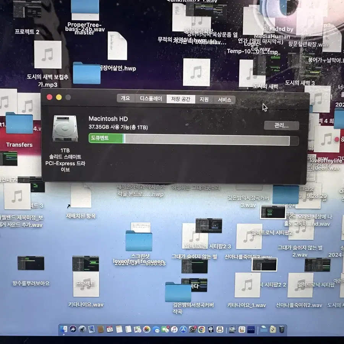The height and width of the screenshot is (344, 344).
Task: Click the 도시의 새벽 3 file label
Action: tap(300, 83)
